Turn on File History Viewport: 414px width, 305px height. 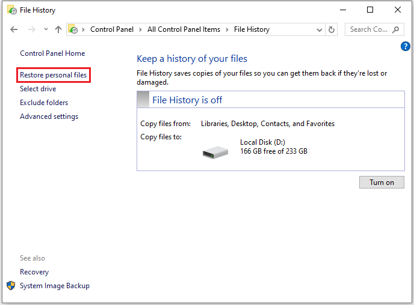[382, 183]
